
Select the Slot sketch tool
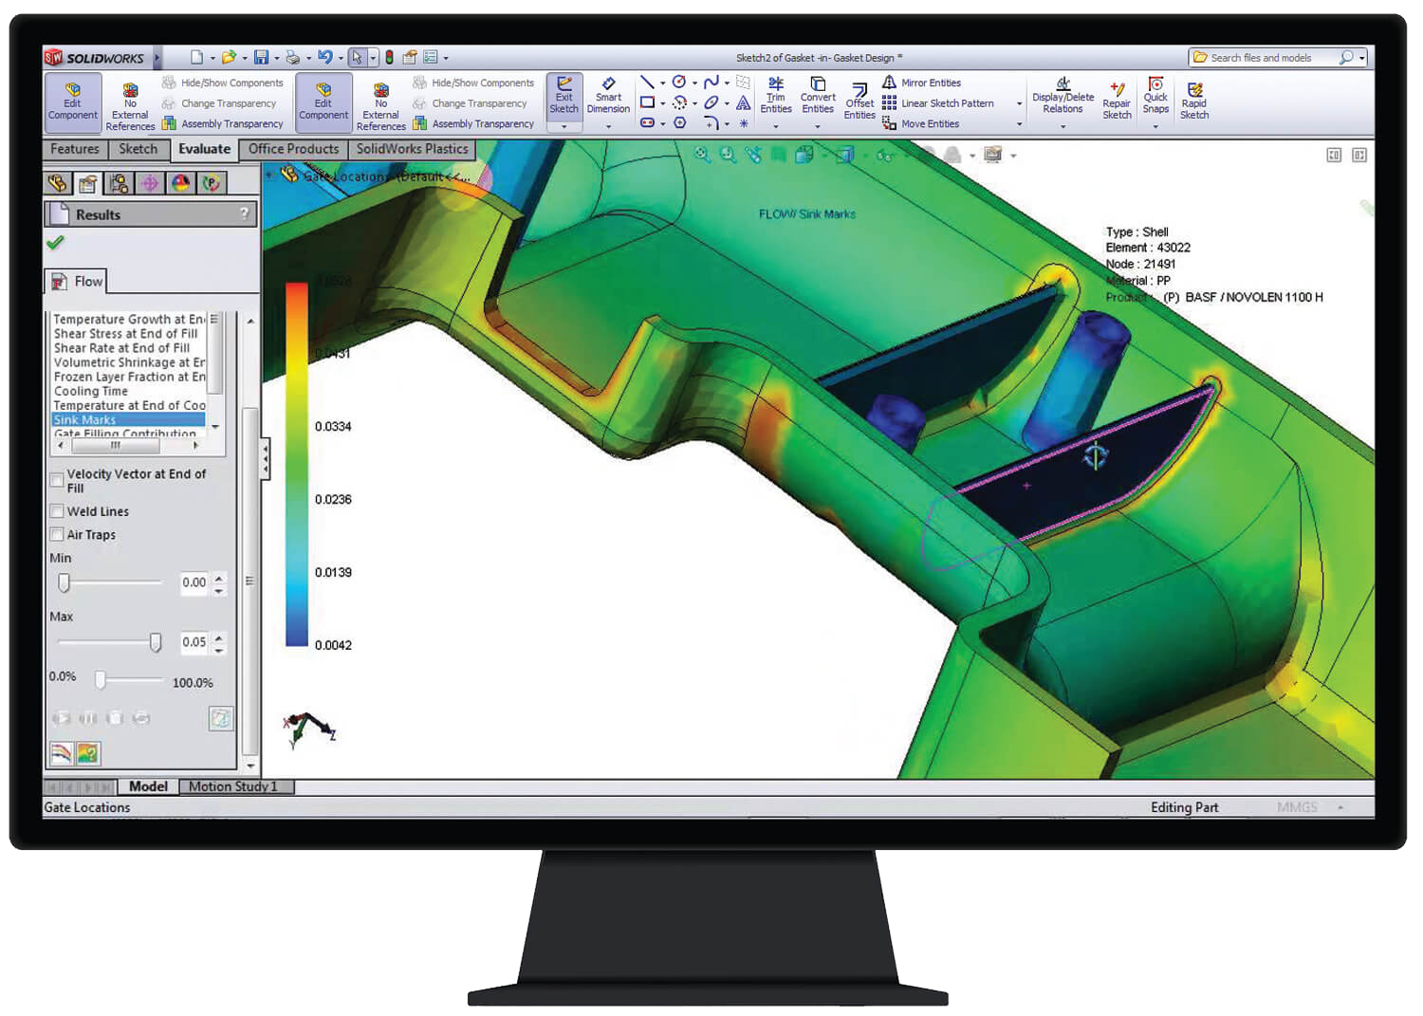[647, 122]
